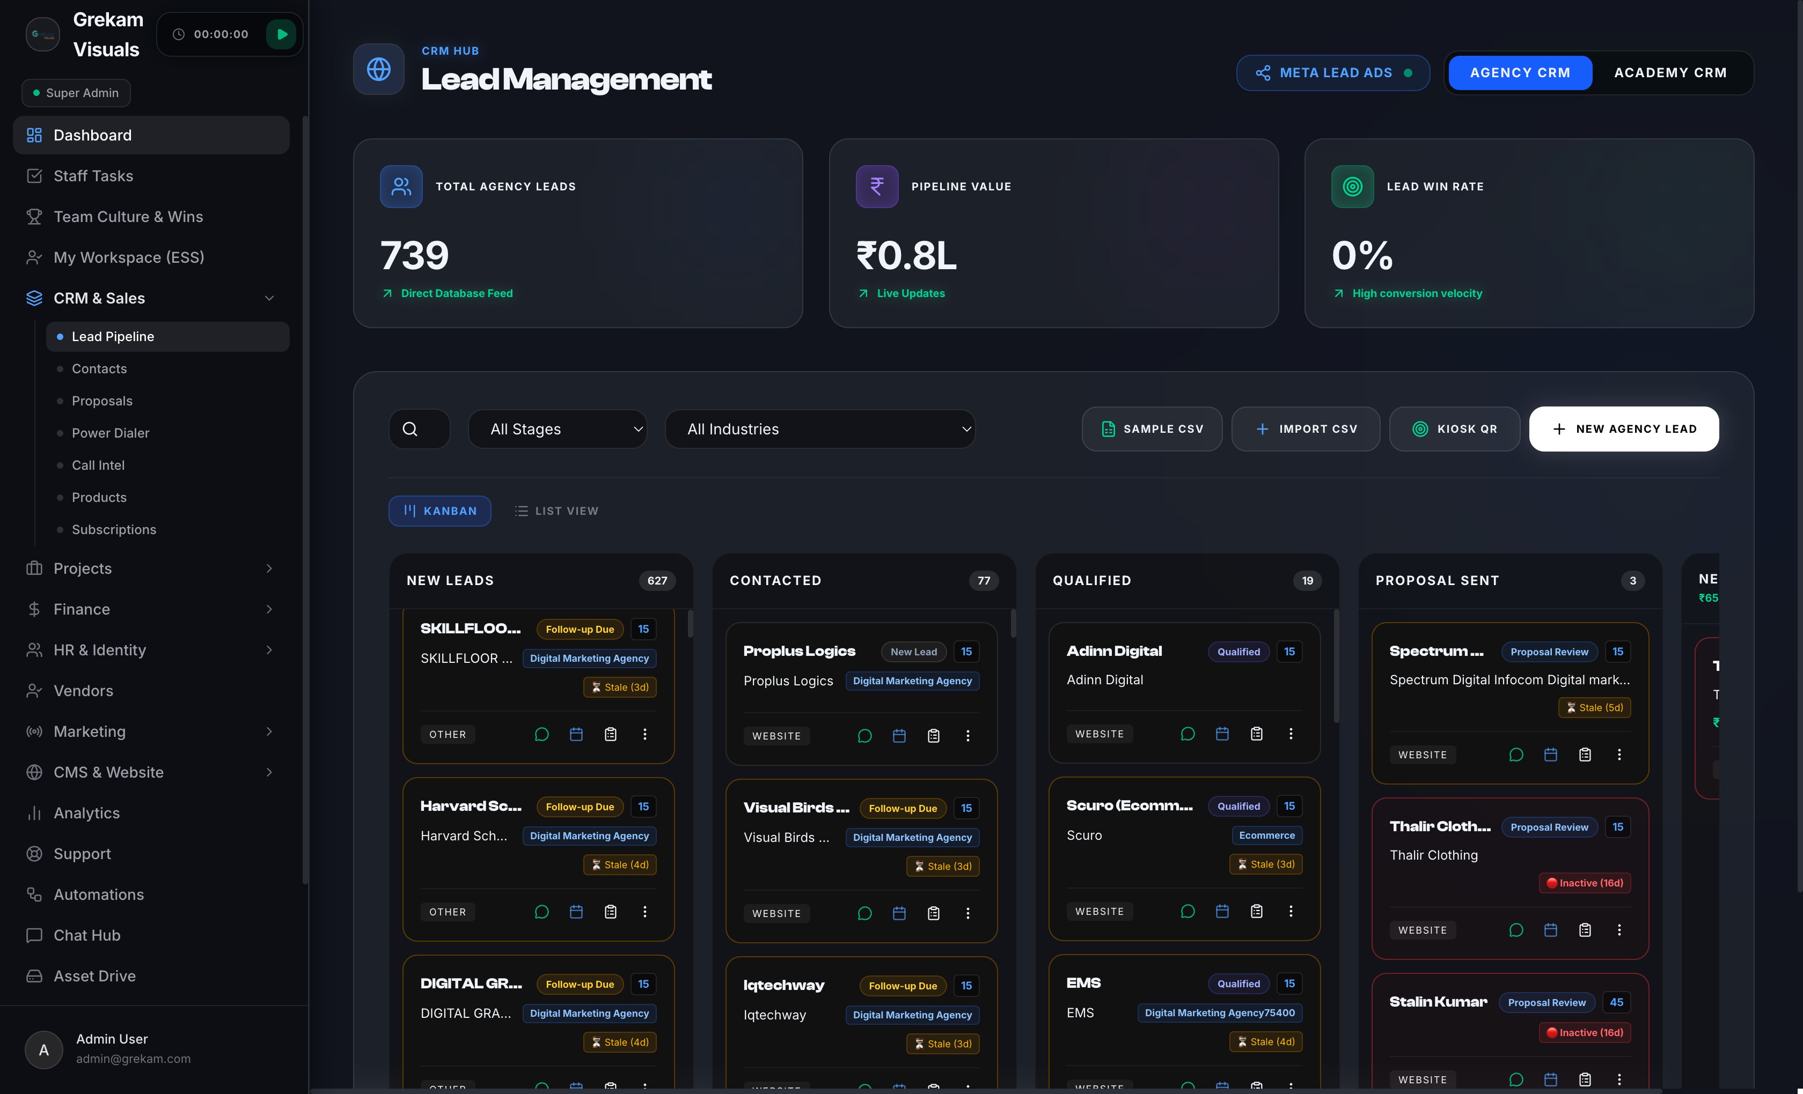The width and height of the screenshot is (1803, 1094).
Task: Open Asset Drive in the sidebar
Action: pyautogui.click(x=151, y=976)
